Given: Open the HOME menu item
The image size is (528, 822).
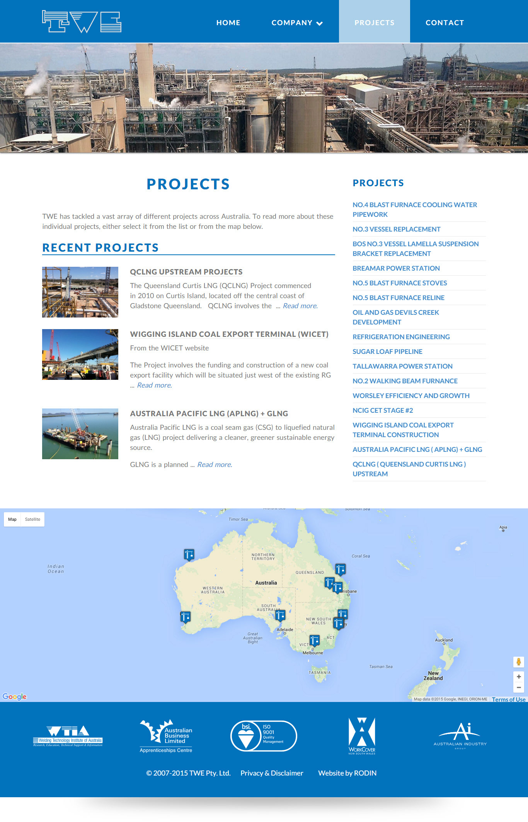Looking at the screenshot, I should (228, 23).
